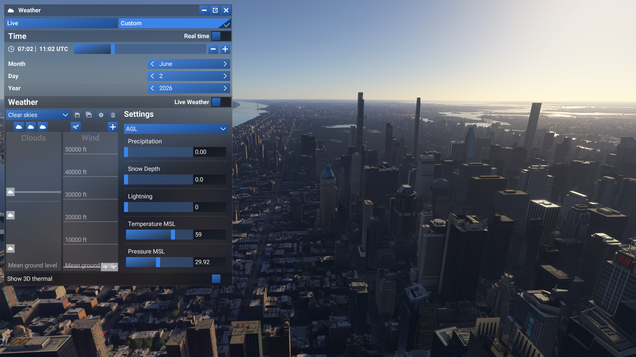
Task: Click the Precipitation slider
Action: (x=159, y=152)
